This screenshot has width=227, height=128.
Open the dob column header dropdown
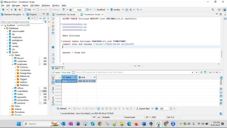[x=94, y=78]
